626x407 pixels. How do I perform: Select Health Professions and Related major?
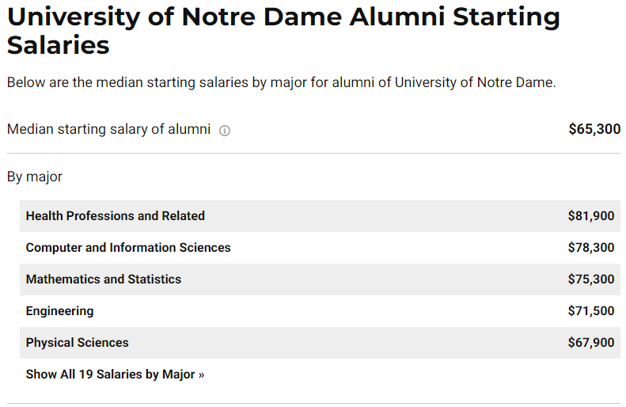pyautogui.click(x=116, y=215)
